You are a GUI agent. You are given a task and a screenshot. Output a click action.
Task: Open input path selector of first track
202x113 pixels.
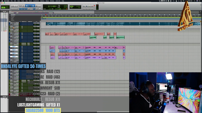pyautogui.click(x=35, y=23)
